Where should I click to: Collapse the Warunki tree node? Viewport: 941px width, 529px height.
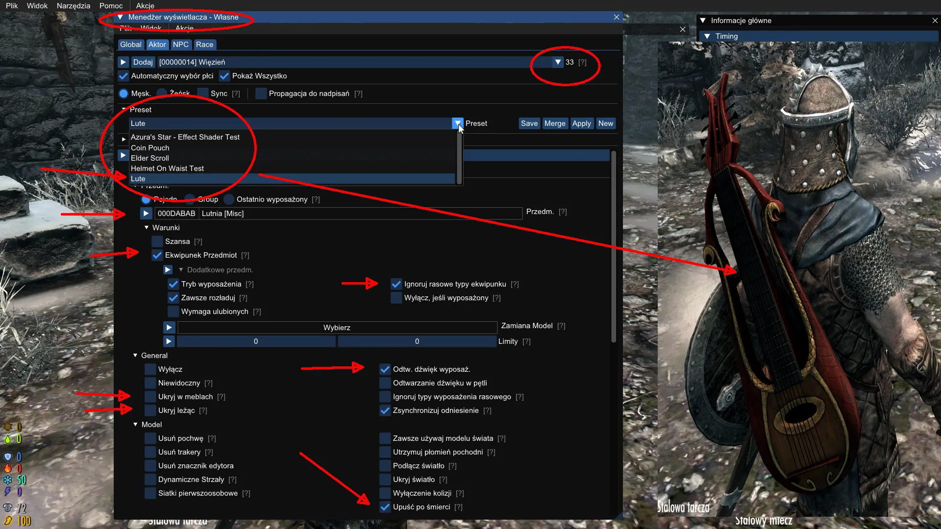pos(147,228)
